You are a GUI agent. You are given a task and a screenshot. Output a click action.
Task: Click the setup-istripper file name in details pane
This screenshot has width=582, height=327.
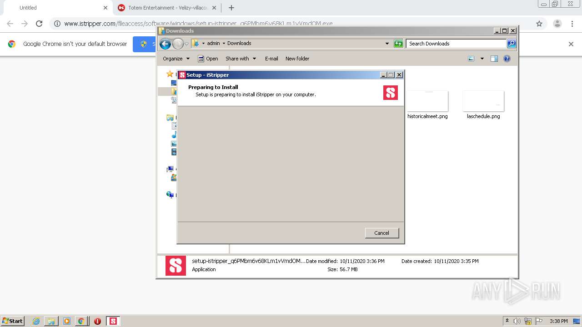pos(249,261)
